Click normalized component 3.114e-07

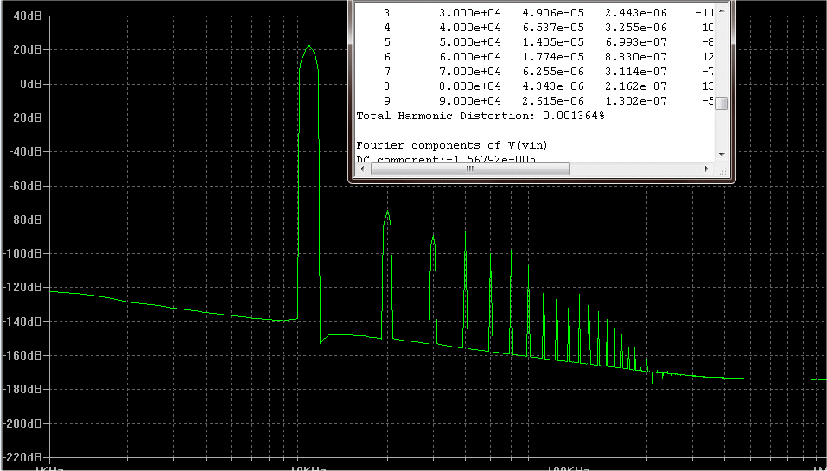pos(637,71)
